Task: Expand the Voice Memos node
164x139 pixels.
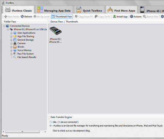Action: click(11, 50)
